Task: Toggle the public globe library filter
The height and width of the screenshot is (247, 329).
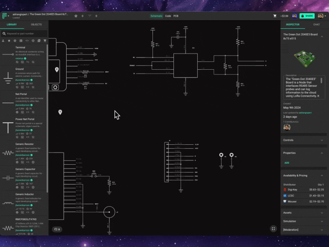Action: click(x=15, y=40)
